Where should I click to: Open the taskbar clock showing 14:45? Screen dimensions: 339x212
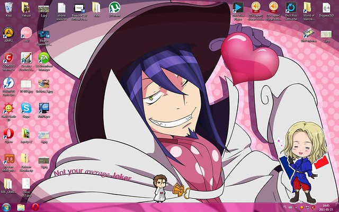click(326, 207)
